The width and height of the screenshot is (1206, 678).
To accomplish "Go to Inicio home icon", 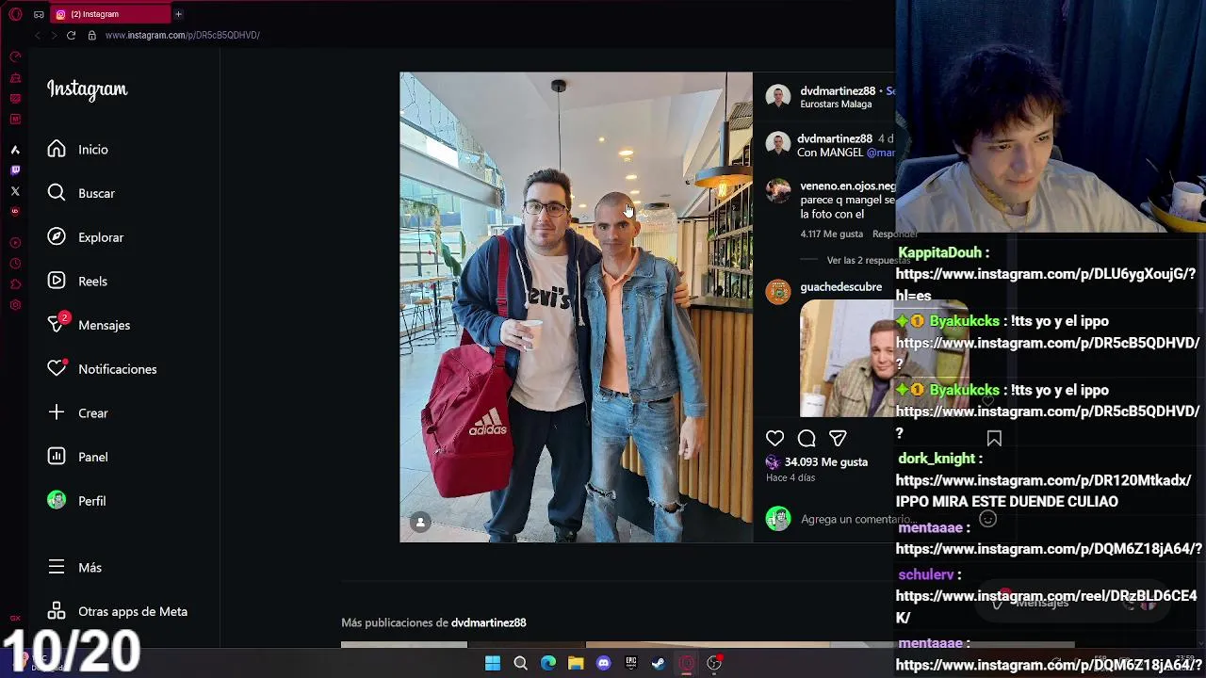I will click(57, 149).
